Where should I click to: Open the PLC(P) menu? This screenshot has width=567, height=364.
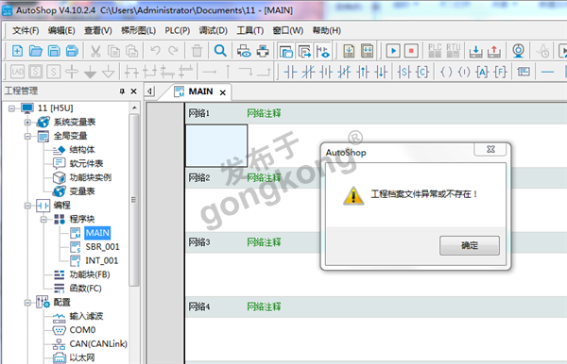tap(178, 31)
